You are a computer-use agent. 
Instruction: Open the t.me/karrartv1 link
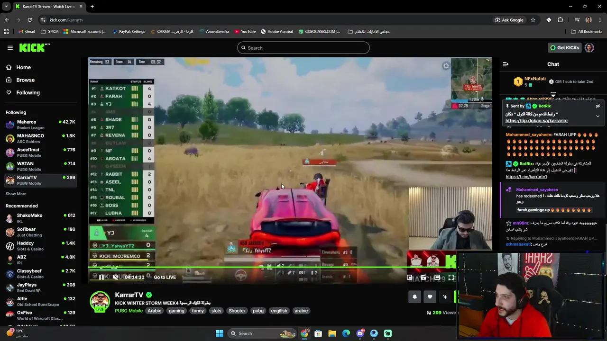(526, 177)
